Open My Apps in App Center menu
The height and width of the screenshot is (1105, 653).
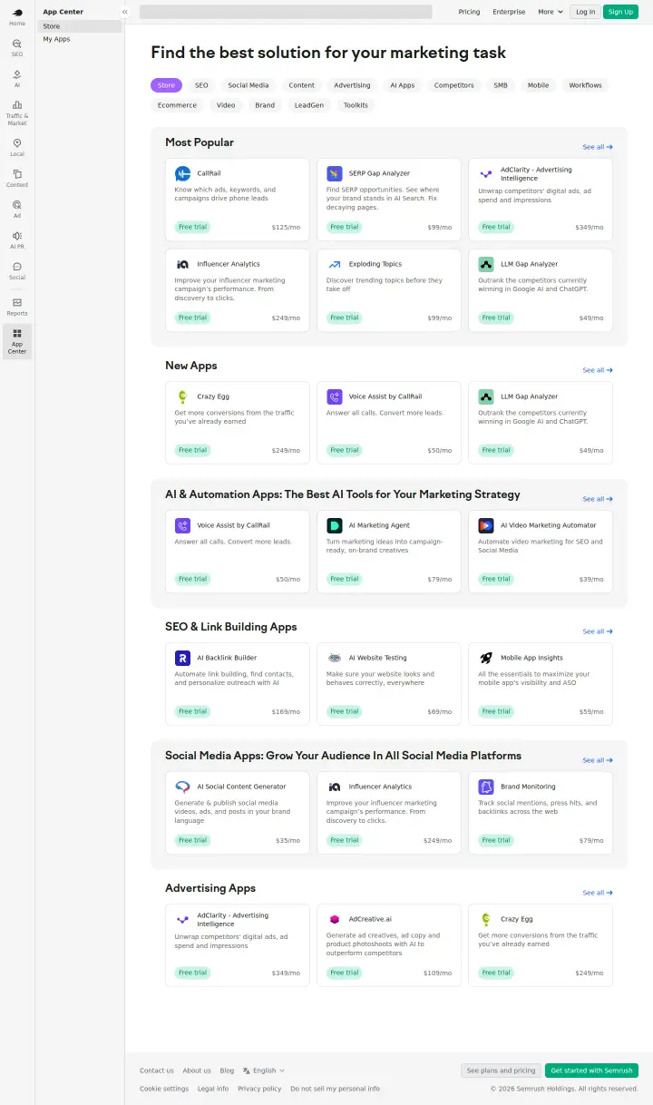[x=80, y=39]
